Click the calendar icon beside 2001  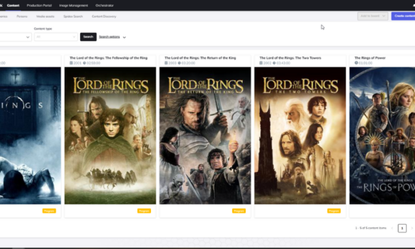pos(71,63)
